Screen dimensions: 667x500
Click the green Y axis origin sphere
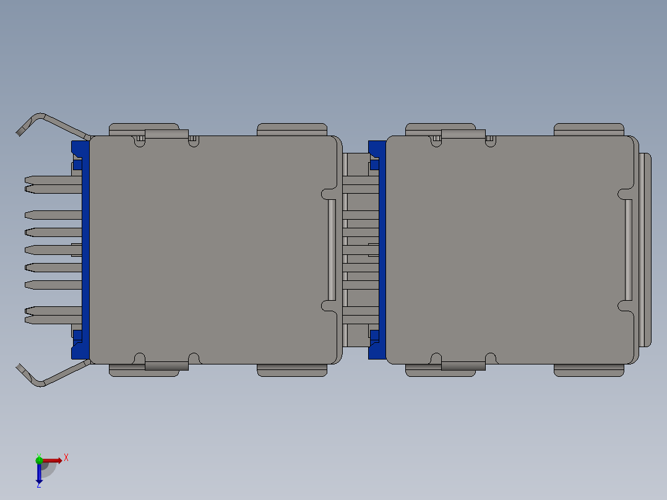pyautogui.click(x=40, y=461)
